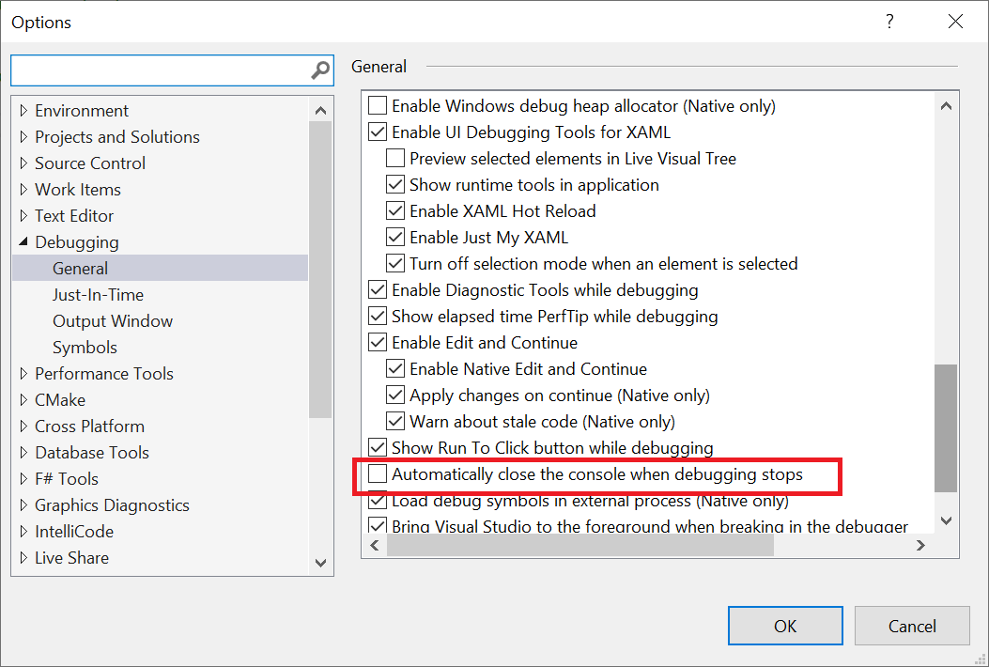989x667 pixels.
Task: Uncheck Enable Edit and Continue
Action: (377, 342)
